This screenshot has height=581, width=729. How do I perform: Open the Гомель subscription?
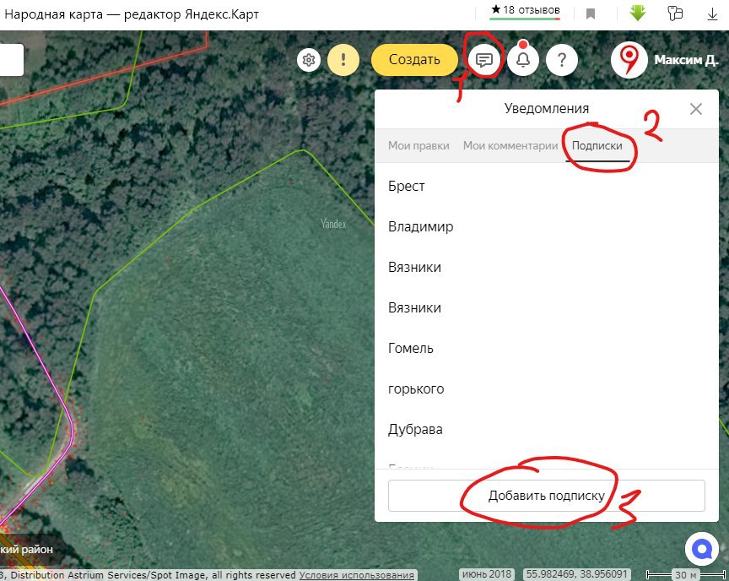coord(546,348)
